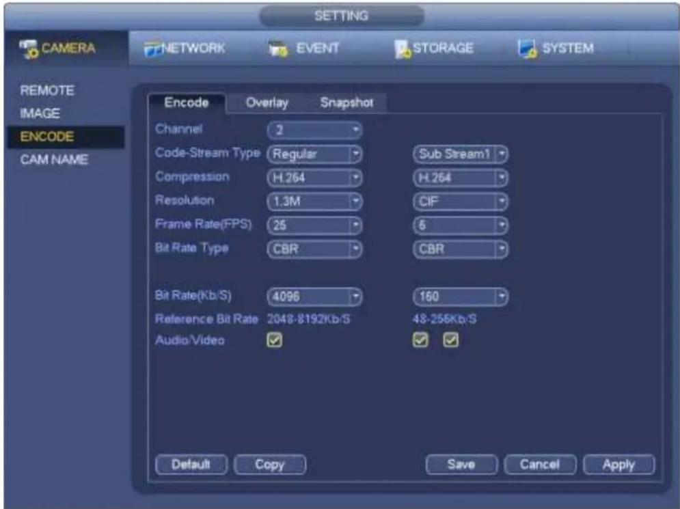
Task: Select REMOTE in the camera sidebar
Action: point(47,91)
